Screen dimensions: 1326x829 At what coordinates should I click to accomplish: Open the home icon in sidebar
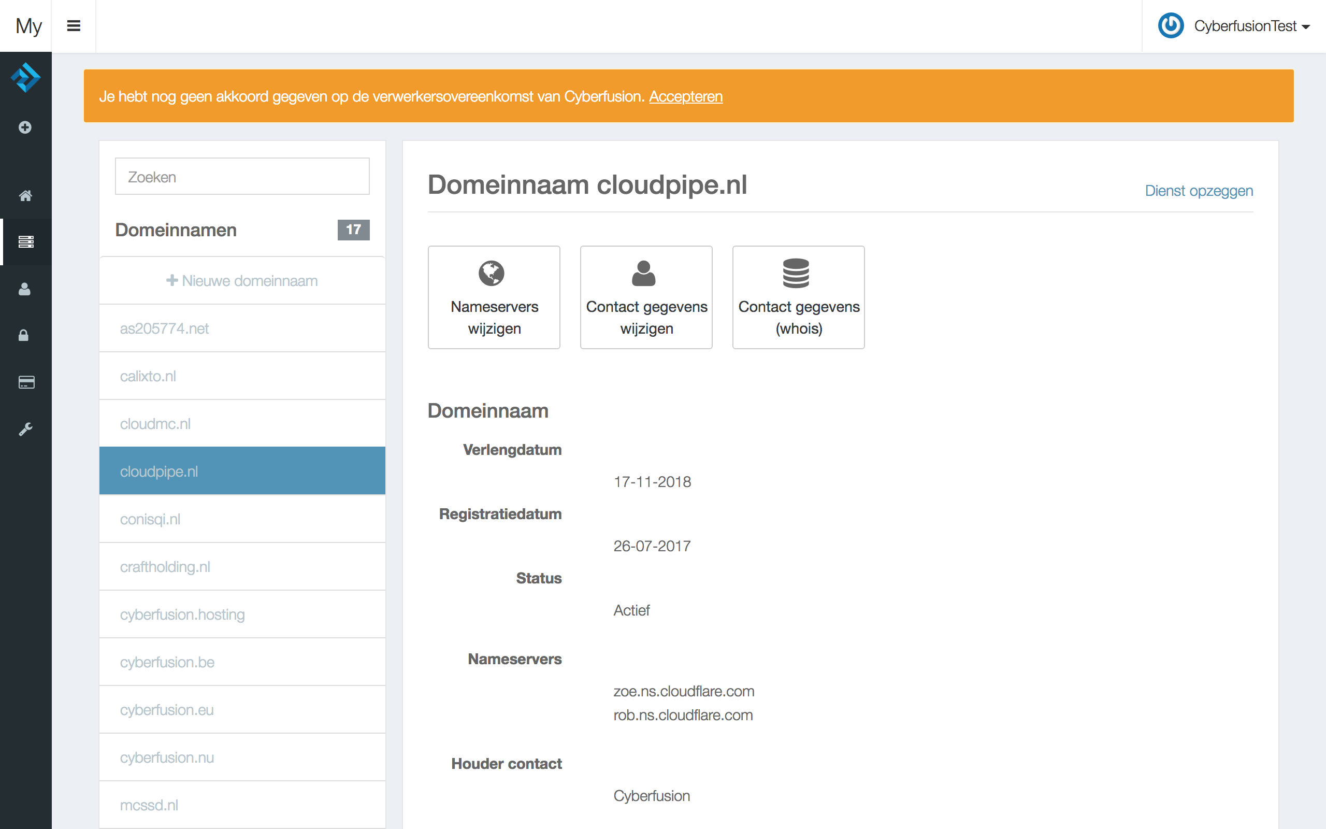pos(25,196)
